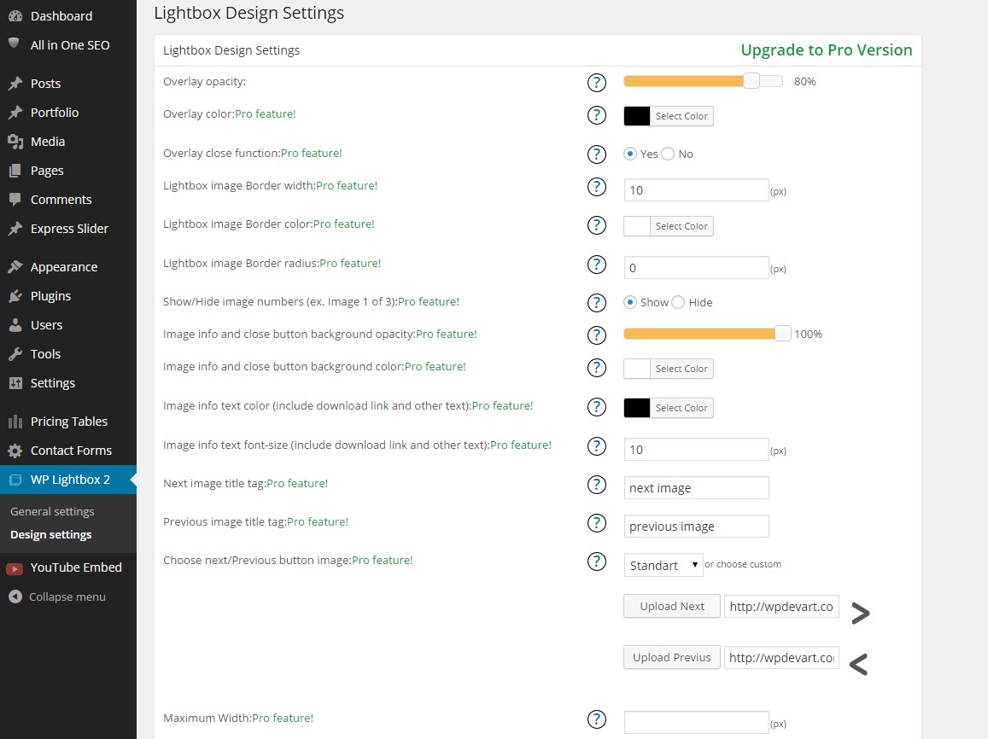The image size is (988, 739).
Task: Open help tooltip for Border radius
Action: 596,265
